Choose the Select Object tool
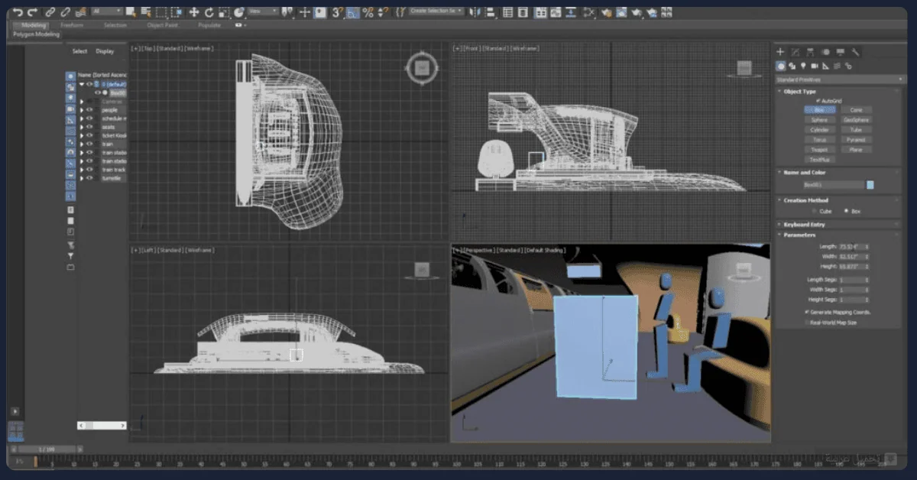This screenshot has width=917, height=480. (131, 12)
